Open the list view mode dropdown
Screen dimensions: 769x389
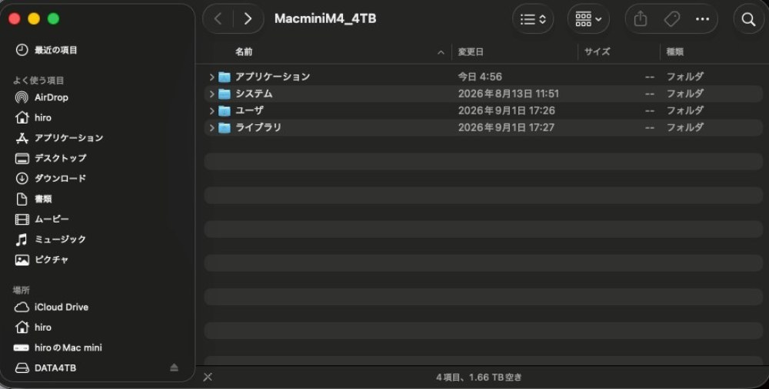(x=533, y=19)
